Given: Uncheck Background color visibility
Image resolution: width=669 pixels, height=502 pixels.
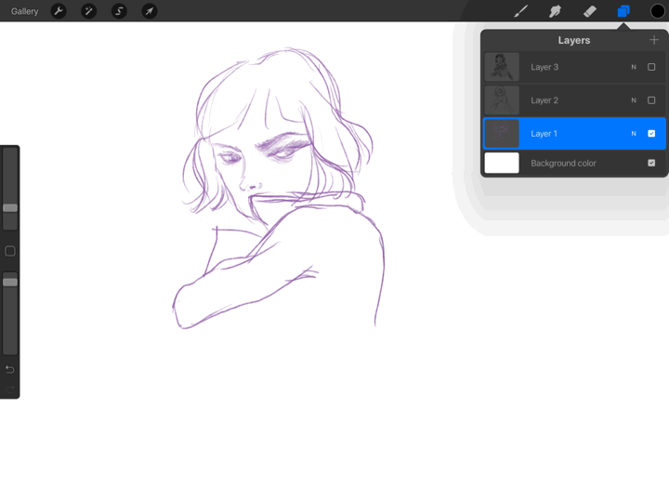Looking at the screenshot, I should pos(651,164).
